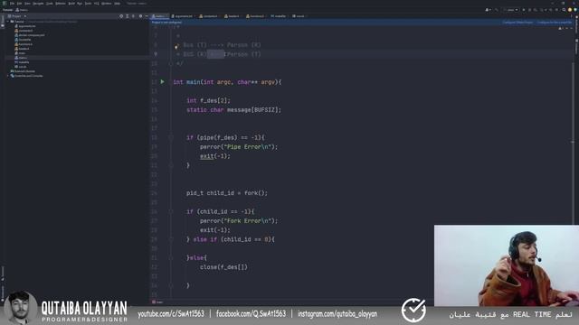This screenshot has height=325, width=579.
Task: Fold the if (child_id == -1) block
Action: click(171, 211)
